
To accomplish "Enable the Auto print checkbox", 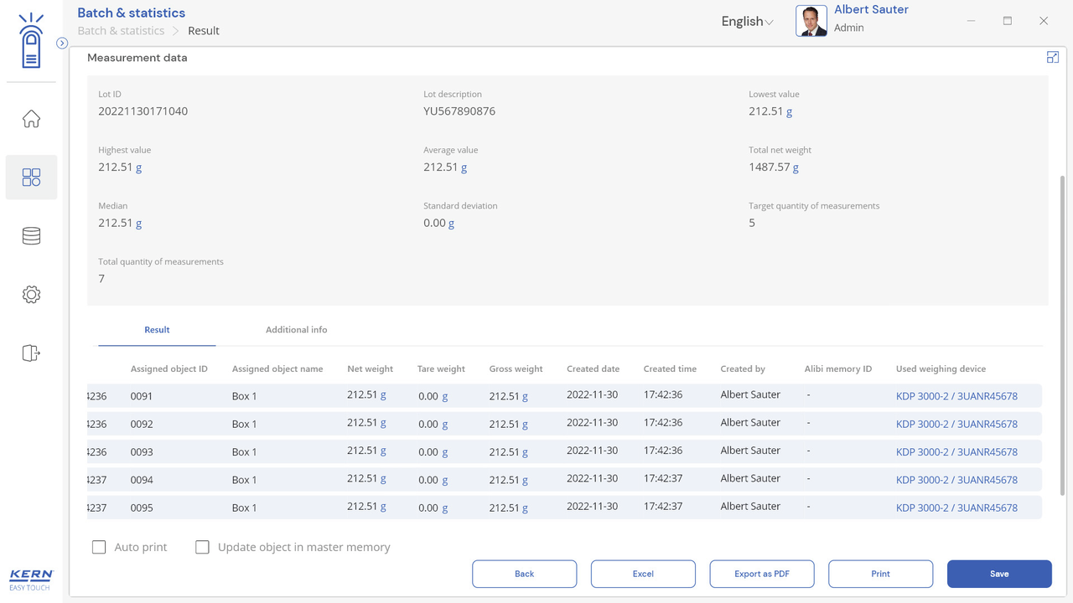I will point(99,547).
